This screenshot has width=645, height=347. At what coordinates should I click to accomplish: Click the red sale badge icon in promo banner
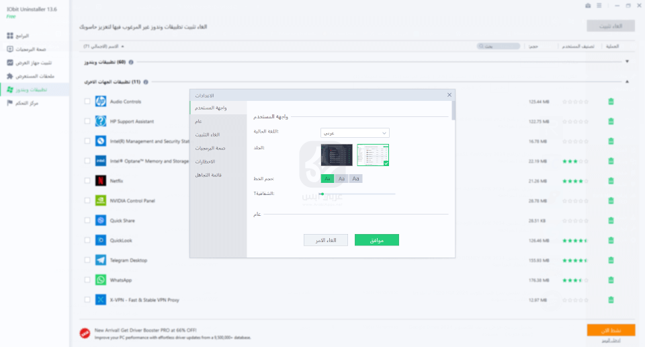click(x=85, y=333)
